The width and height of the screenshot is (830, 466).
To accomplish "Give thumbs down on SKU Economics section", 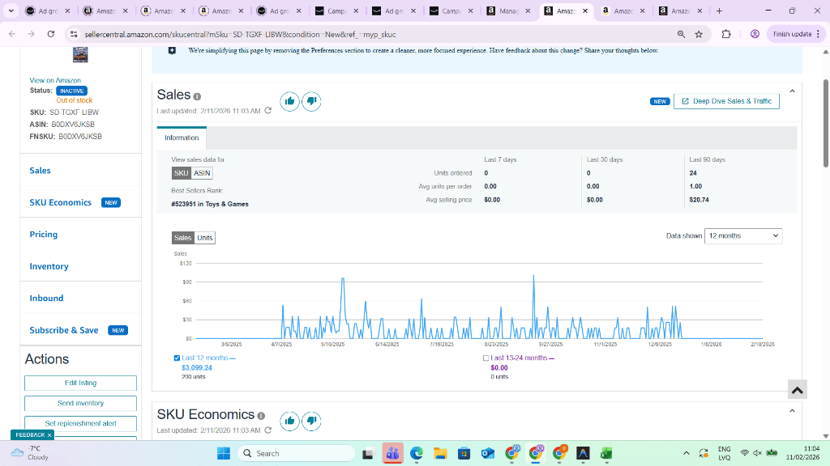I will 311,421.
